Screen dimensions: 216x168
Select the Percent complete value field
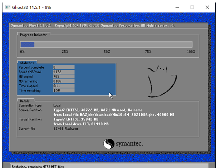(x=63, y=67)
